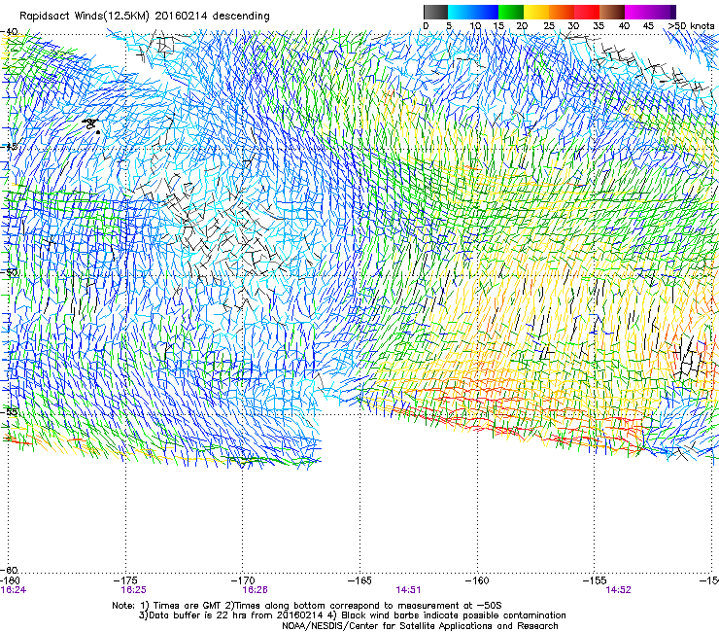Screen dimensions: 719x632
Task: Click the orange 25–30 knots legend segment
Action: (x=562, y=12)
